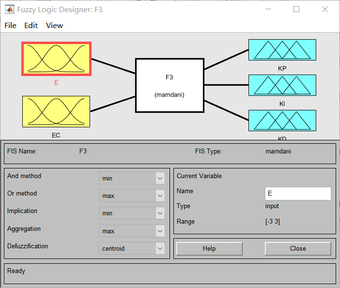Close the Fuzzy Logic Designer window
Screen dimensions: 340x288
click(x=325, y=9)
